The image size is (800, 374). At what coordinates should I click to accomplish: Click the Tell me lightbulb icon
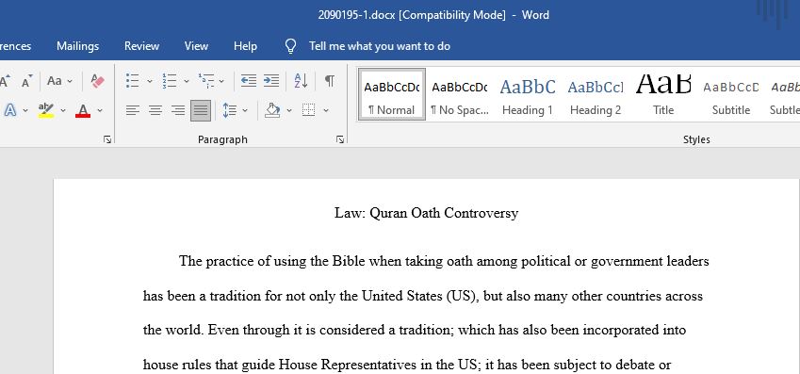click(290, 46)
